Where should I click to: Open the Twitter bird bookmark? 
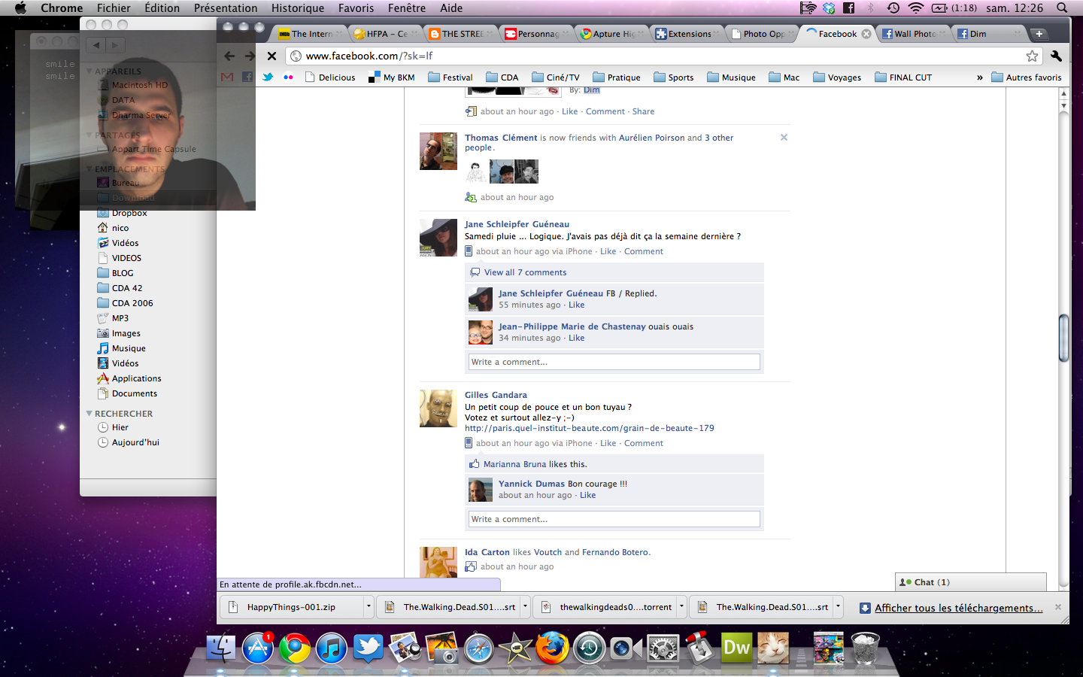click(x=268, y=77)
